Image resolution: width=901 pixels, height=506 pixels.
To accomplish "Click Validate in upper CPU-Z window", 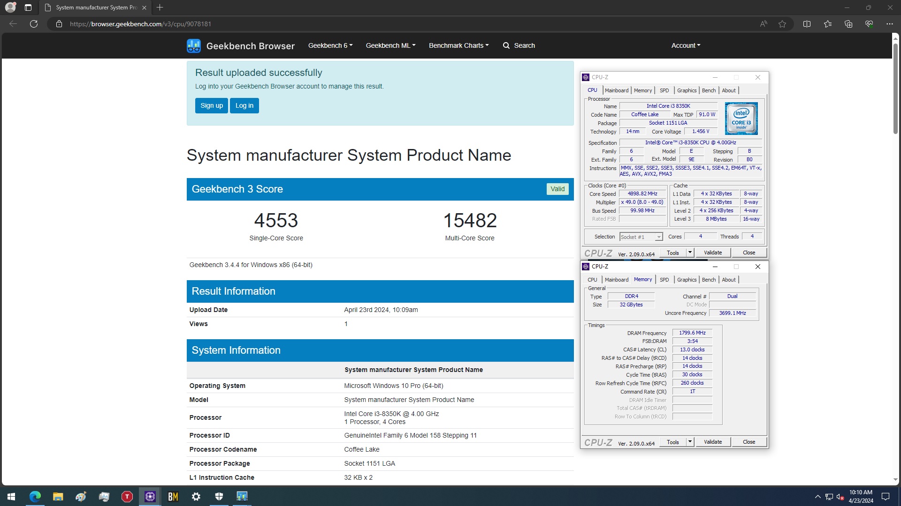I will click(x=713, y=253).
